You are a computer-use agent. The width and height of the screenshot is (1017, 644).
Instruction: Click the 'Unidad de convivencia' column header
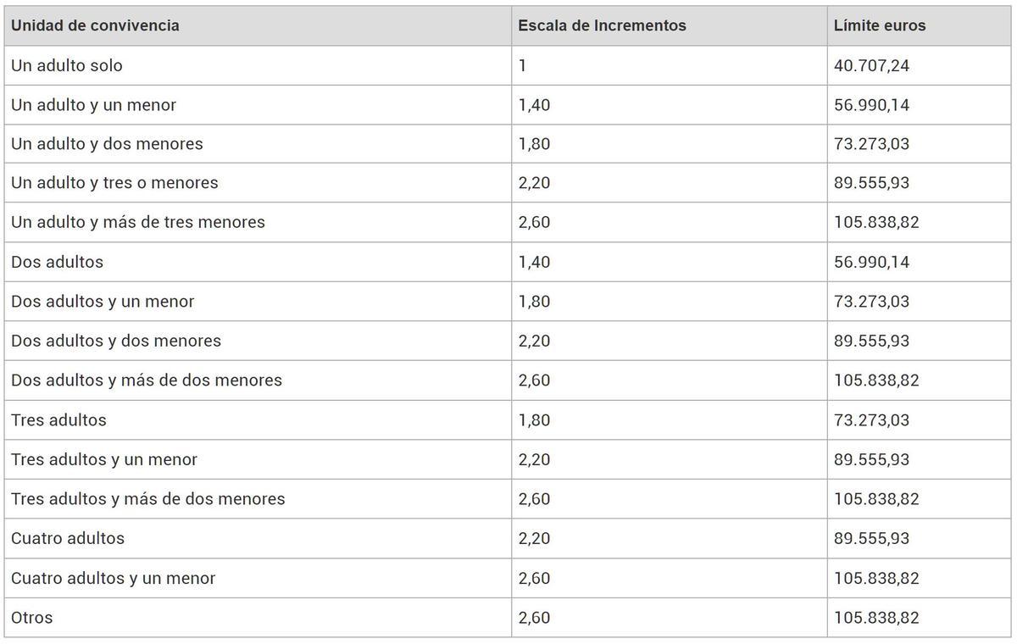(95, 25)
